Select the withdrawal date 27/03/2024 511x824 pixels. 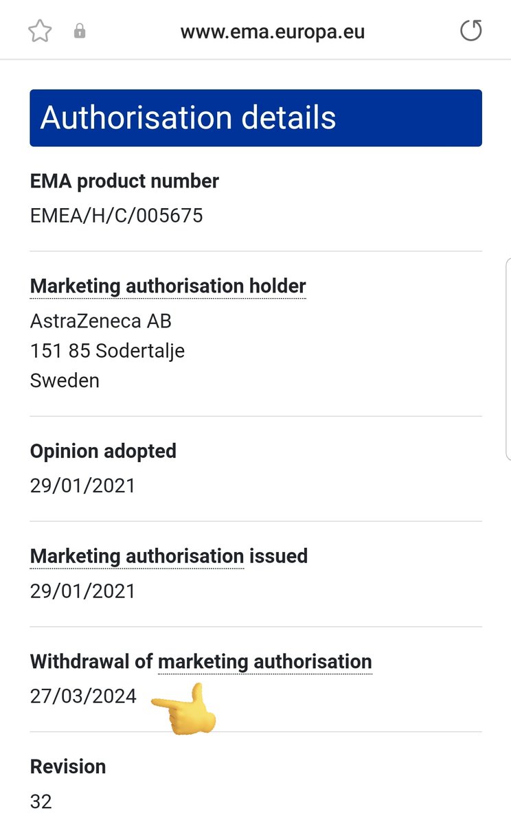tap(83, 696)
